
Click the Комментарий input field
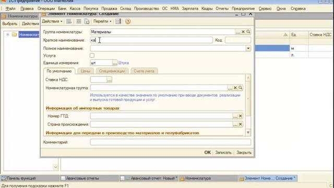tap(171, 142)
